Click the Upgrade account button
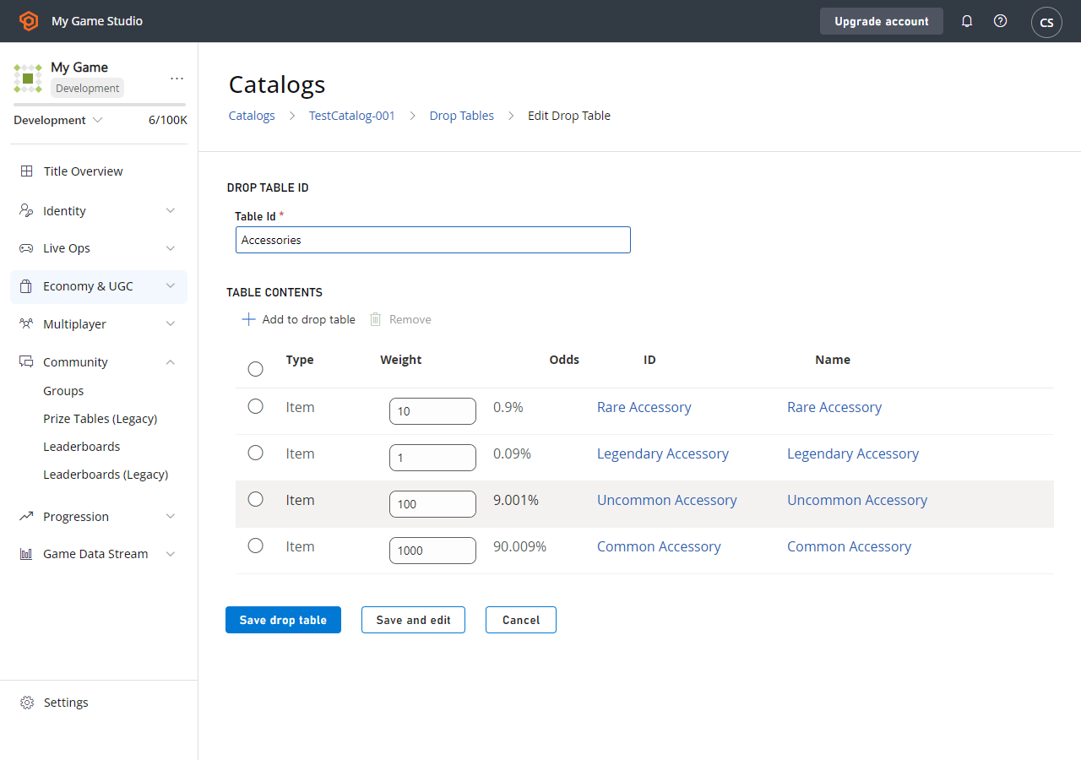 pos(882,21)
